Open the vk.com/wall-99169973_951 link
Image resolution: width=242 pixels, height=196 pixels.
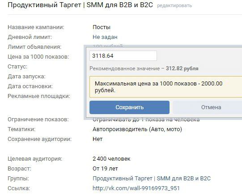pos(136,188)
